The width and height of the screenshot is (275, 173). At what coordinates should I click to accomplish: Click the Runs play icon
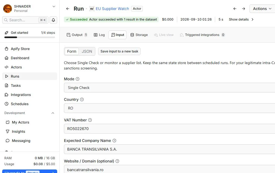[x=7, y=76]
